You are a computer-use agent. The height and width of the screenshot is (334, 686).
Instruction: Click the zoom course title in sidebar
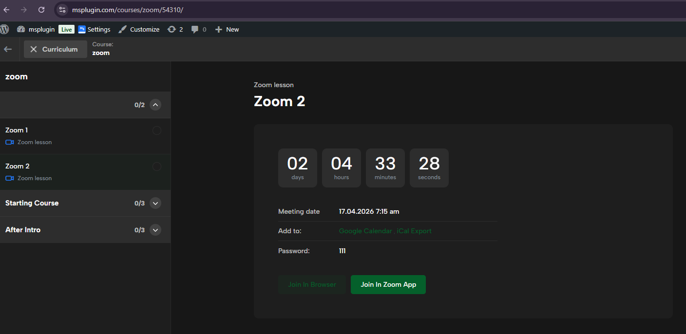17,76
